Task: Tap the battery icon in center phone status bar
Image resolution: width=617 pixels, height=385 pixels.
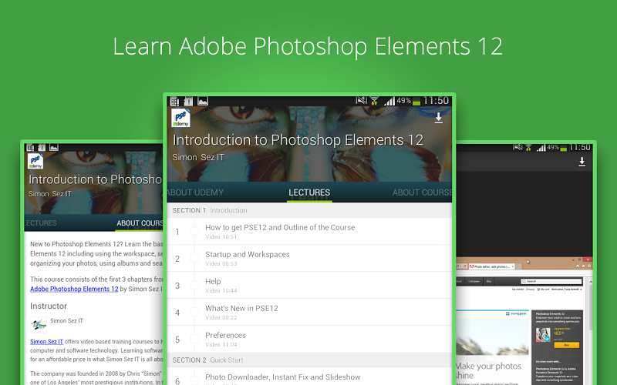Action: pyautogui.click(x=416, y=102)
